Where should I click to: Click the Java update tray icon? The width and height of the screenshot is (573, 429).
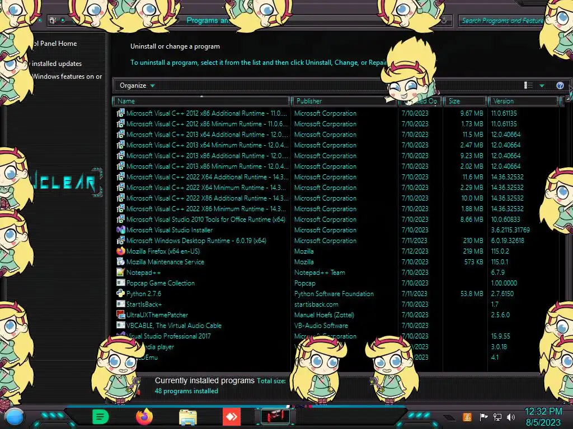point(467,417)
